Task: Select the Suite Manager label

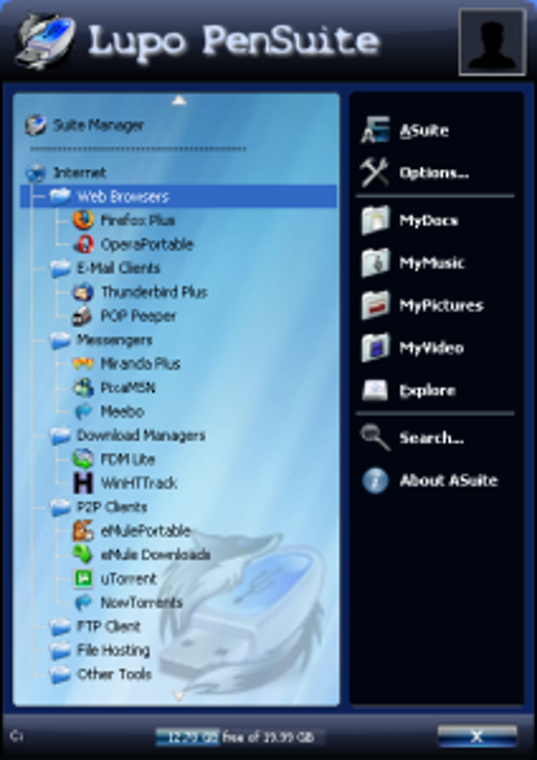Action: click(99, 125)
